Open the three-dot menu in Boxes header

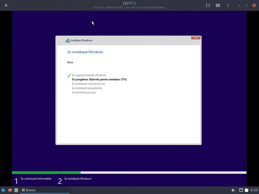coord(228,5)
